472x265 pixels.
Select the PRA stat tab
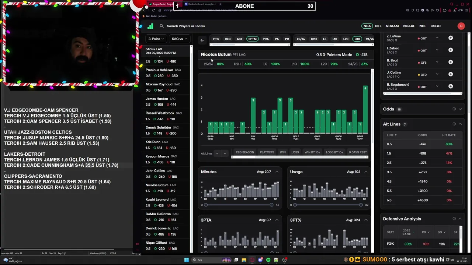coord(265,39)
